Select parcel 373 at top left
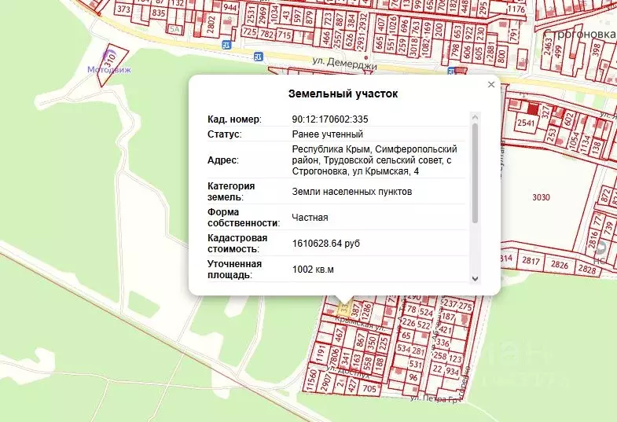The width and height of the screenshot is (617, 422). (124, 9)
